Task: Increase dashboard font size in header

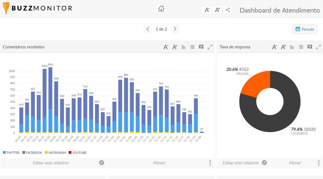Action: coord(217,10)
